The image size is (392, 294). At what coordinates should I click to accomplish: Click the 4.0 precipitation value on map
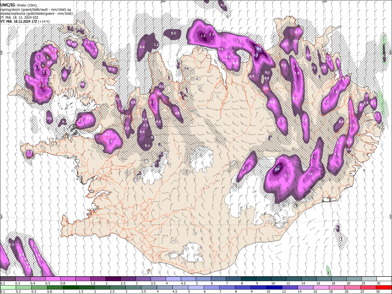(277, 169)
